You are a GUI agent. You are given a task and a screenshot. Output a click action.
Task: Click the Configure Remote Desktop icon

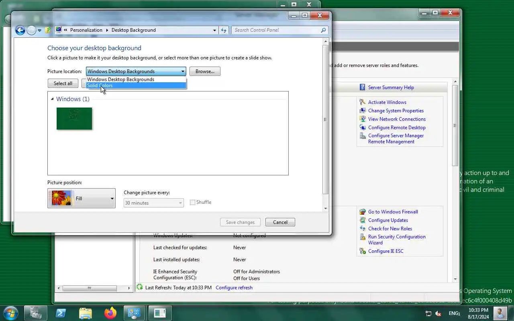coord(362,128)
